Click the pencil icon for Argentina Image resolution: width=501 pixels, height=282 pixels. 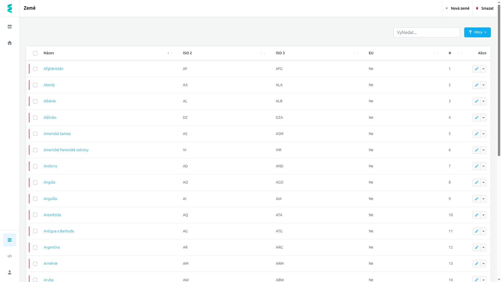[x=476, y=248]
